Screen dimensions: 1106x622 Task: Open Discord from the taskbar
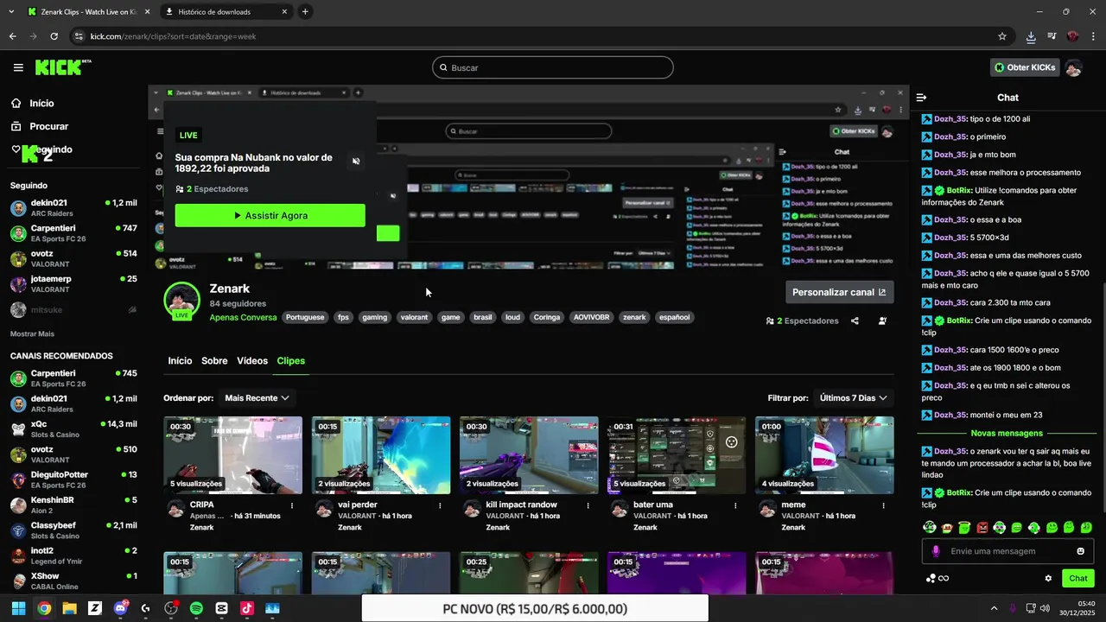point(120,608)
